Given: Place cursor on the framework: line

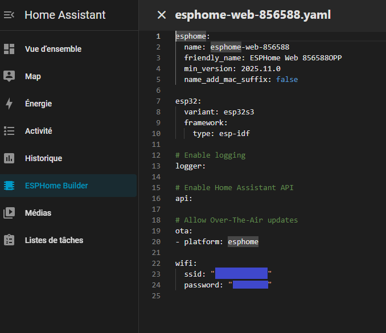Looking at the screenshot, I should click(x=206, y=122).
